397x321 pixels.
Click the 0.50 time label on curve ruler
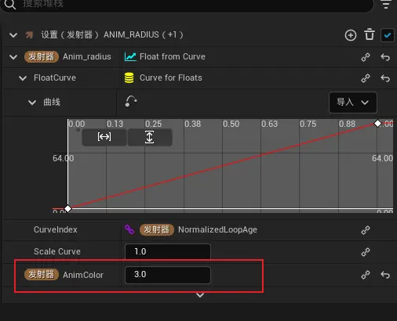point(231,124)
